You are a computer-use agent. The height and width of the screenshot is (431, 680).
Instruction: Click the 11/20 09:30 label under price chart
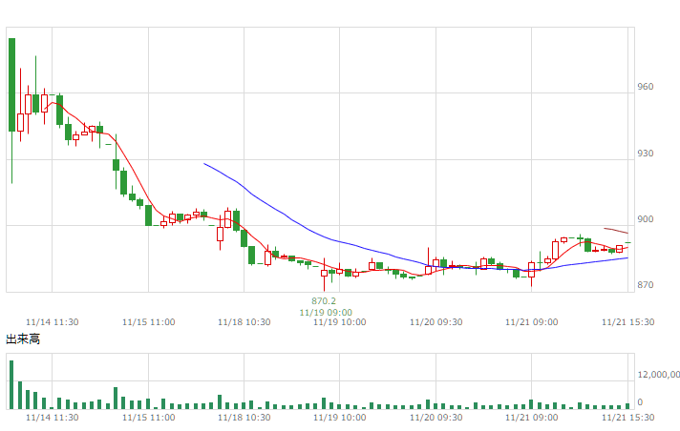[x=436, y=322]
